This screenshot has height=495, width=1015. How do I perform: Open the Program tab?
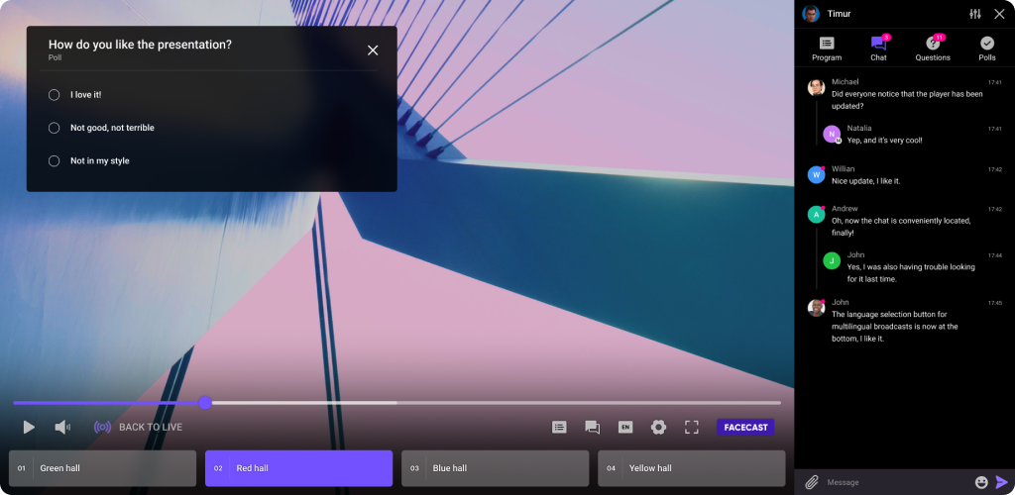tap(827, 49)
